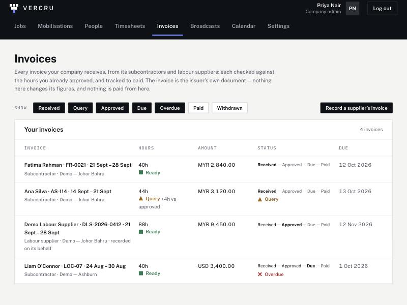
Task: Click the Your invoices heading
Action: 44,130
